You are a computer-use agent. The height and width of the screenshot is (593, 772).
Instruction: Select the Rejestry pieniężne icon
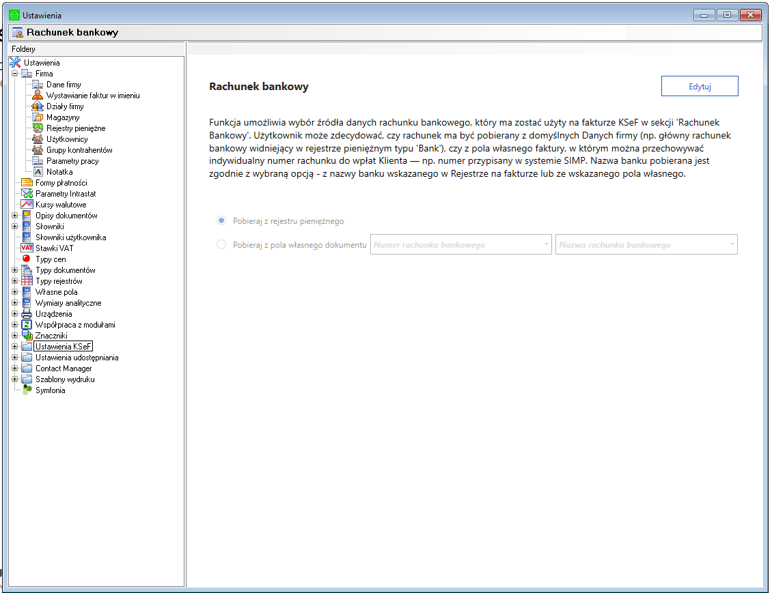[x=38, y=128]
